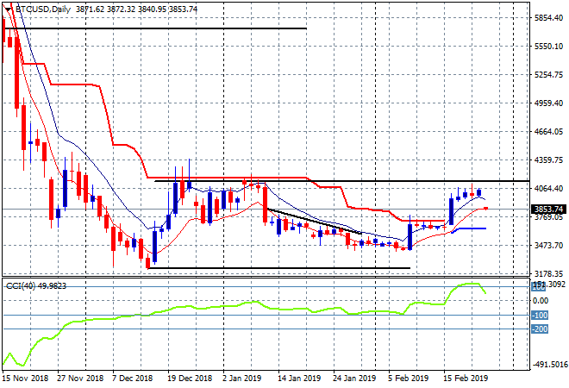Click the CCI(40) 49.9823 indicator label
Screen dimensions: 569x388
[36, 286]
